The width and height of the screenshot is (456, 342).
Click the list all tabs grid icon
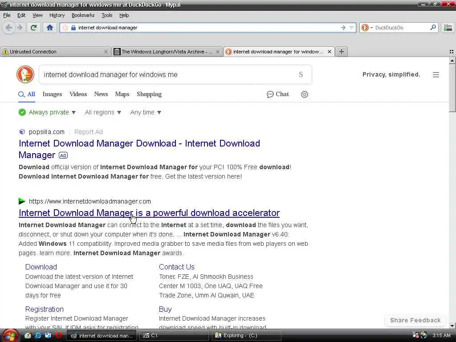(452, 52)
